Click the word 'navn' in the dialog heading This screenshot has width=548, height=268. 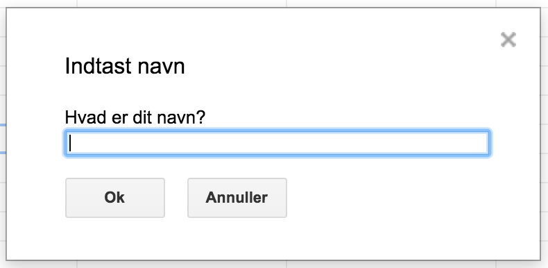coord(161,67)
